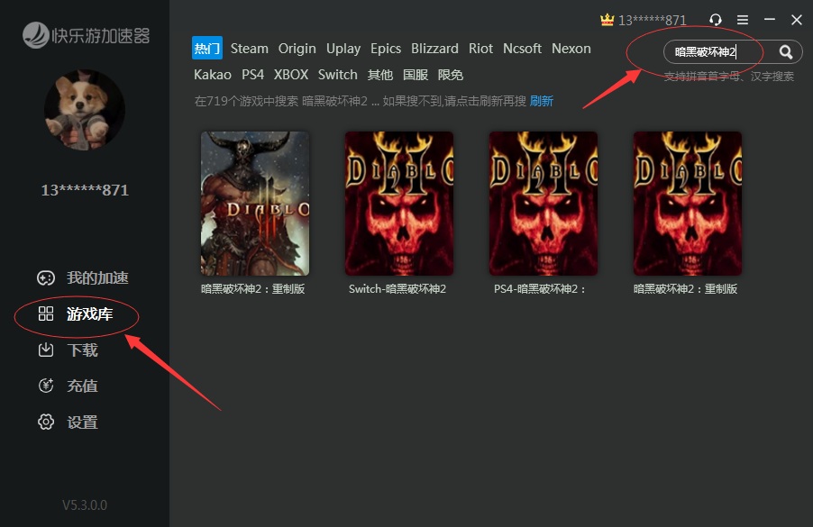Switch to the Epics tab
This screenshot has width=813, height=527.
(x=386, y=49)
